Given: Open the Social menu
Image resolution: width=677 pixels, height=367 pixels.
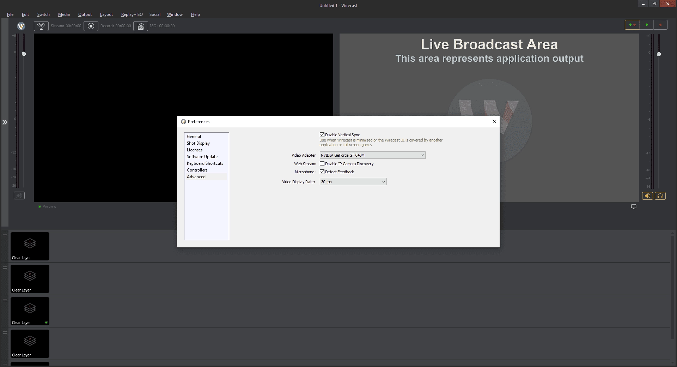Looking at the screenshot, I should [x=155, y=14].
